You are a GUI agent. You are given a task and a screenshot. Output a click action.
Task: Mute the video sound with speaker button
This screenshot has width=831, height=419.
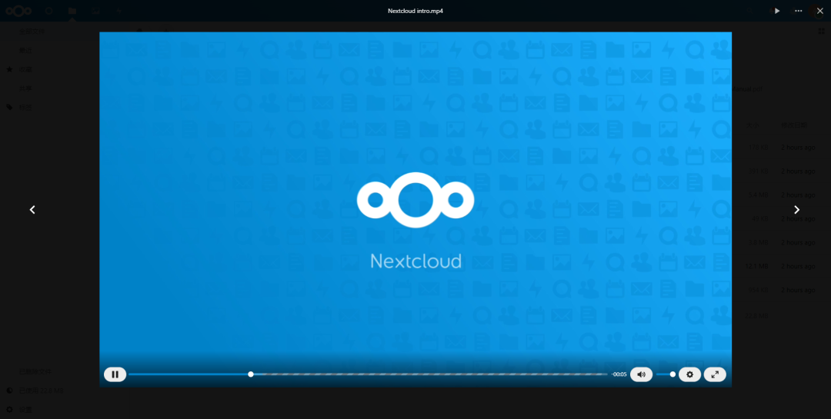[641, 374]
